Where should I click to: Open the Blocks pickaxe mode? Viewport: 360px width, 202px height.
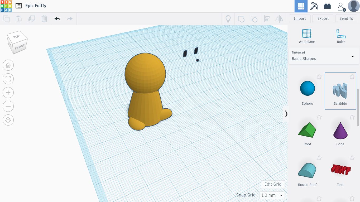[314, 6]
